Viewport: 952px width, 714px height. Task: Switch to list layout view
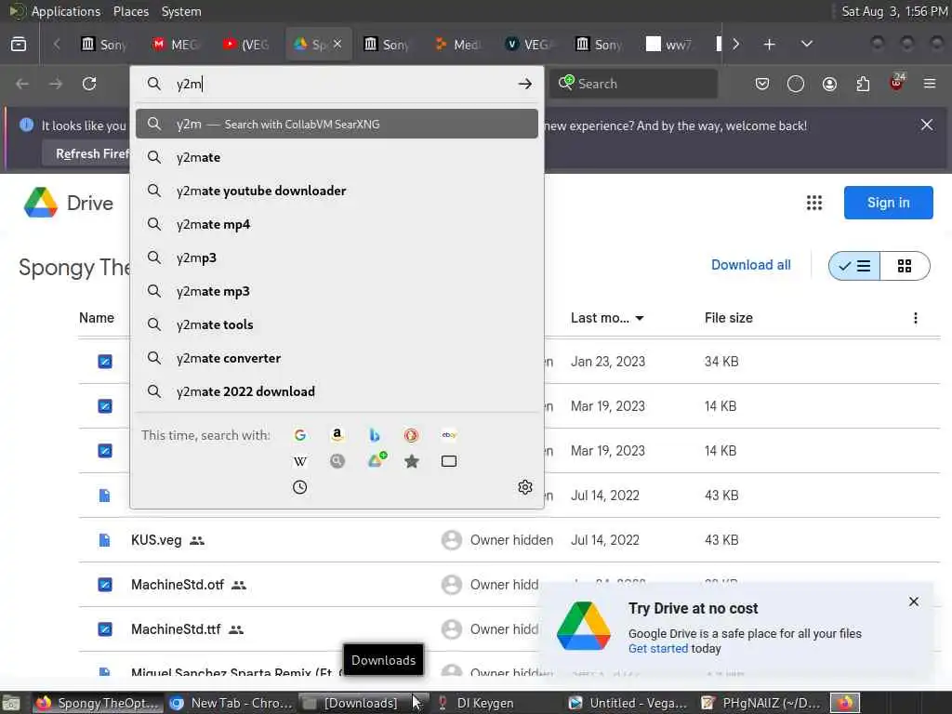854,266
